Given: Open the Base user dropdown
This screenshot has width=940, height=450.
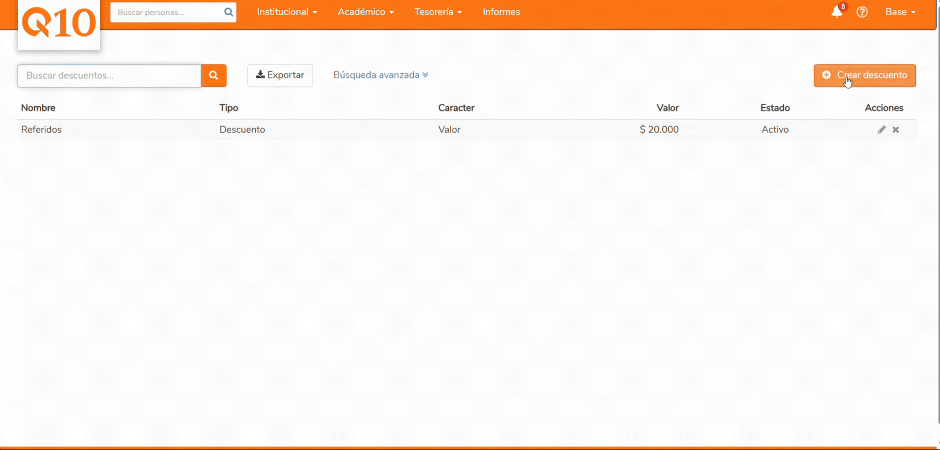Looking at the screenshot, I should pos(900,12).
